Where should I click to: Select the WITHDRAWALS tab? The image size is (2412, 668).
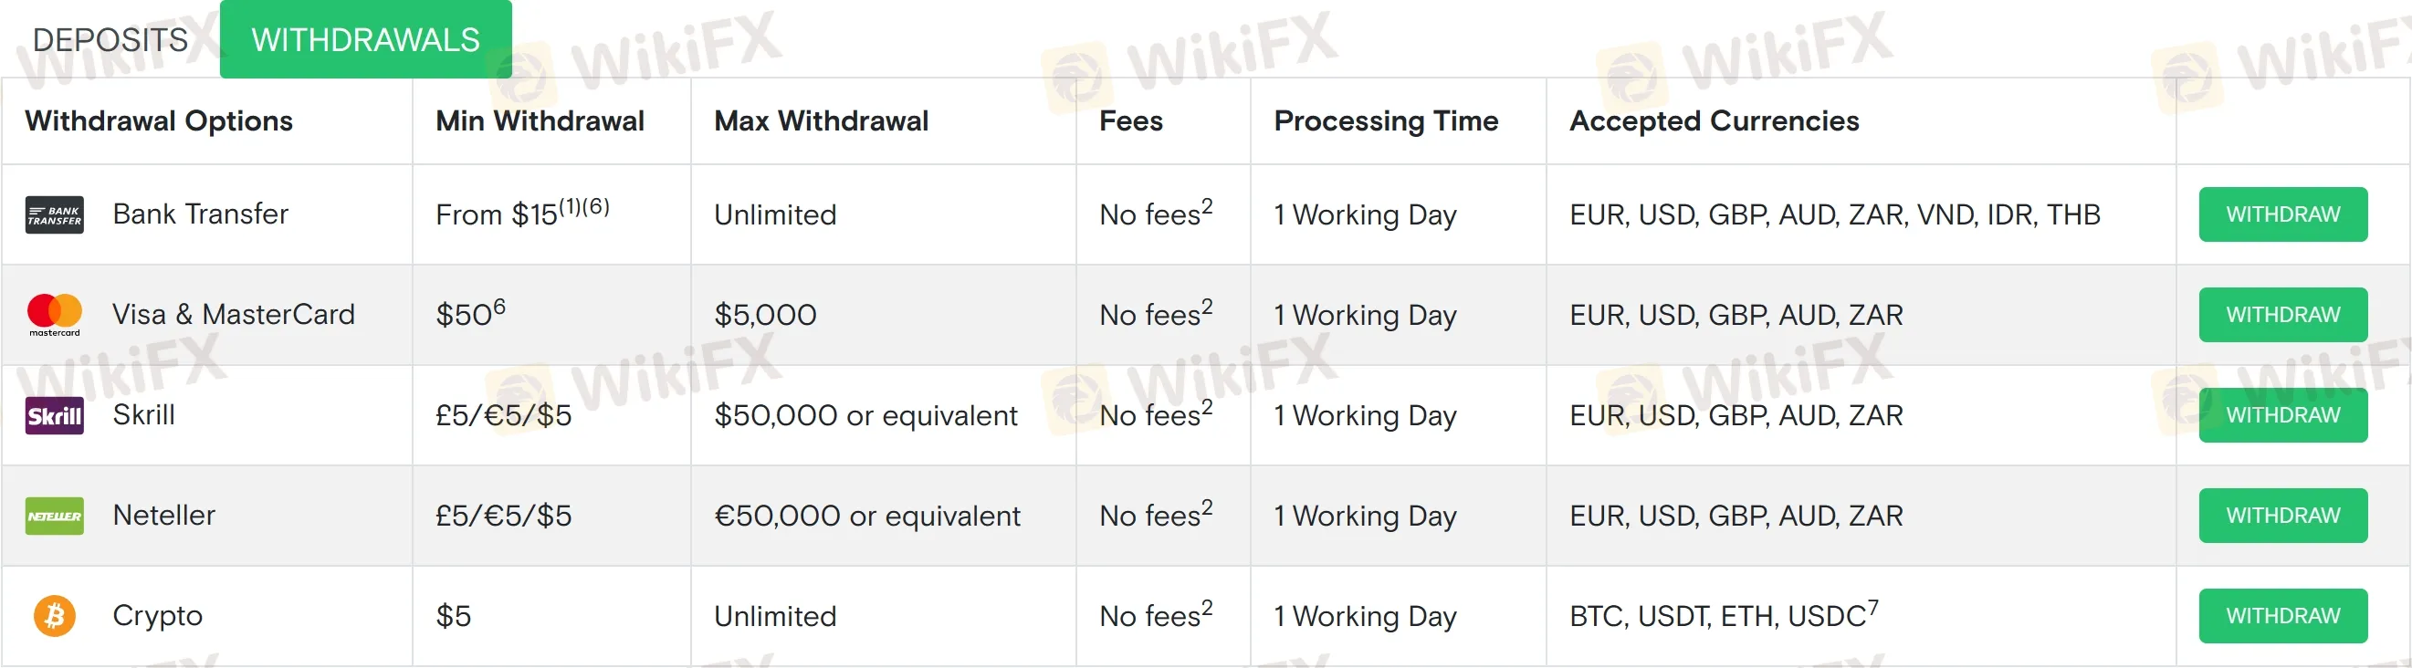point(365,39)
